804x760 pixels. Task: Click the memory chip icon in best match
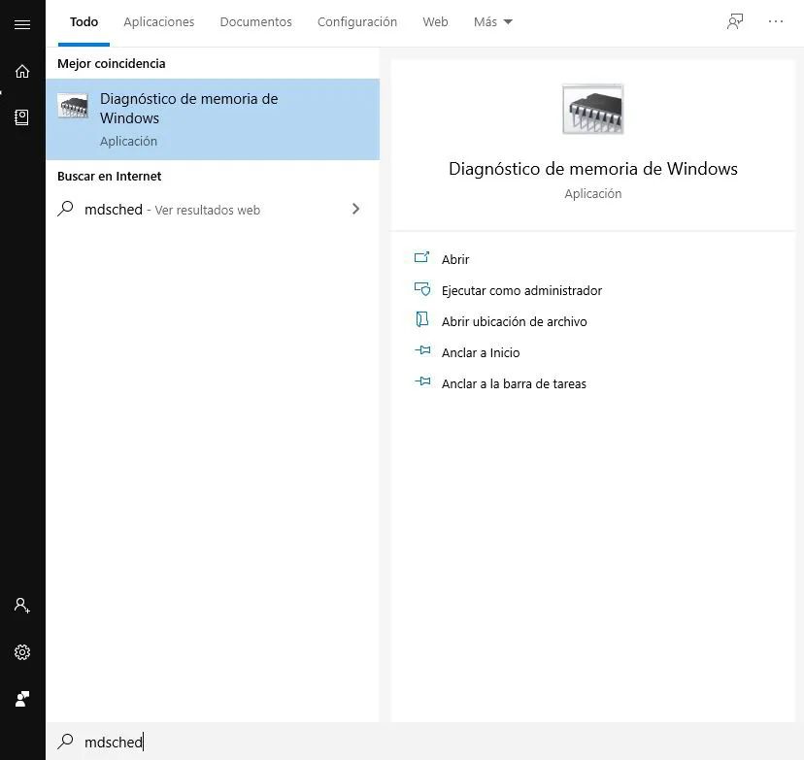tap(73, 106)
